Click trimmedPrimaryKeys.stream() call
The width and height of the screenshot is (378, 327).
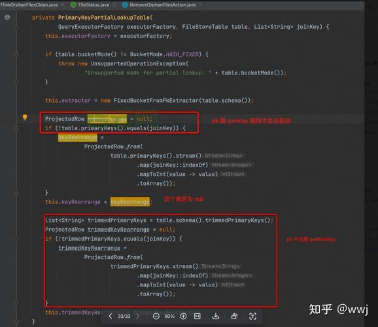[154, 266]
